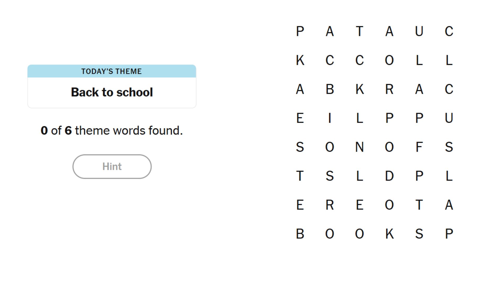Viewport: 503px width, 283px height.
Task: Select the K beginning the second row
Action: (x=300, y=61)
